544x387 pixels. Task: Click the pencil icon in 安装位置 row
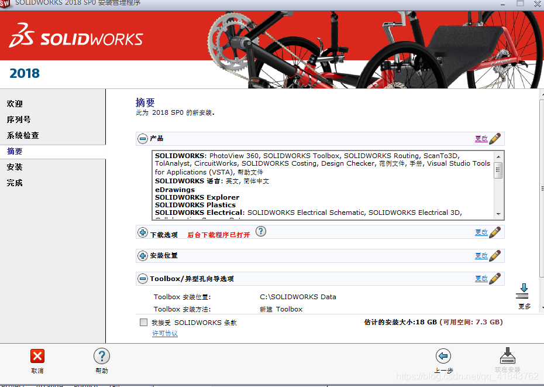[x=495, y=255]
